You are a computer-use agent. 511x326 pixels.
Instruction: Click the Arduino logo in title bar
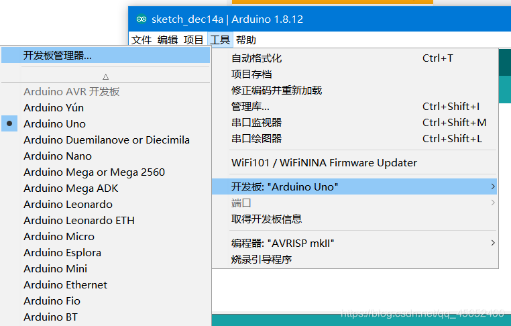[141, 19]
